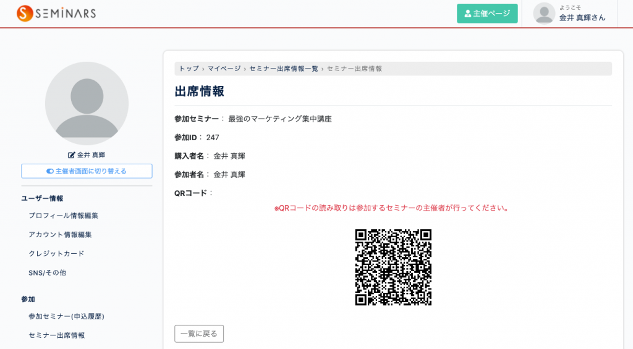Image resolution: width=633 pixels, height=349 pixels.
Task: Click the Seminars logo in the header
Action: 56,14
